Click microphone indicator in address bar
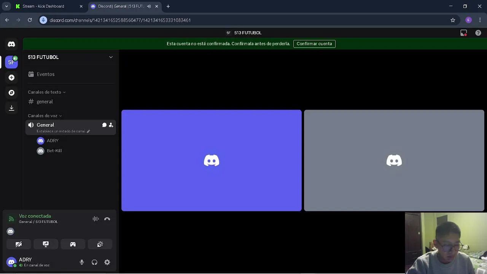 click(x=43, y=20)
